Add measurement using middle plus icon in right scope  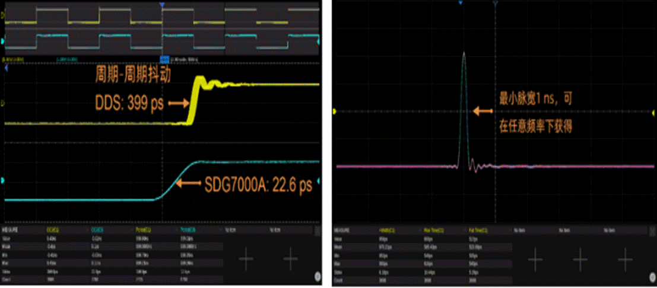coord(580,259)
